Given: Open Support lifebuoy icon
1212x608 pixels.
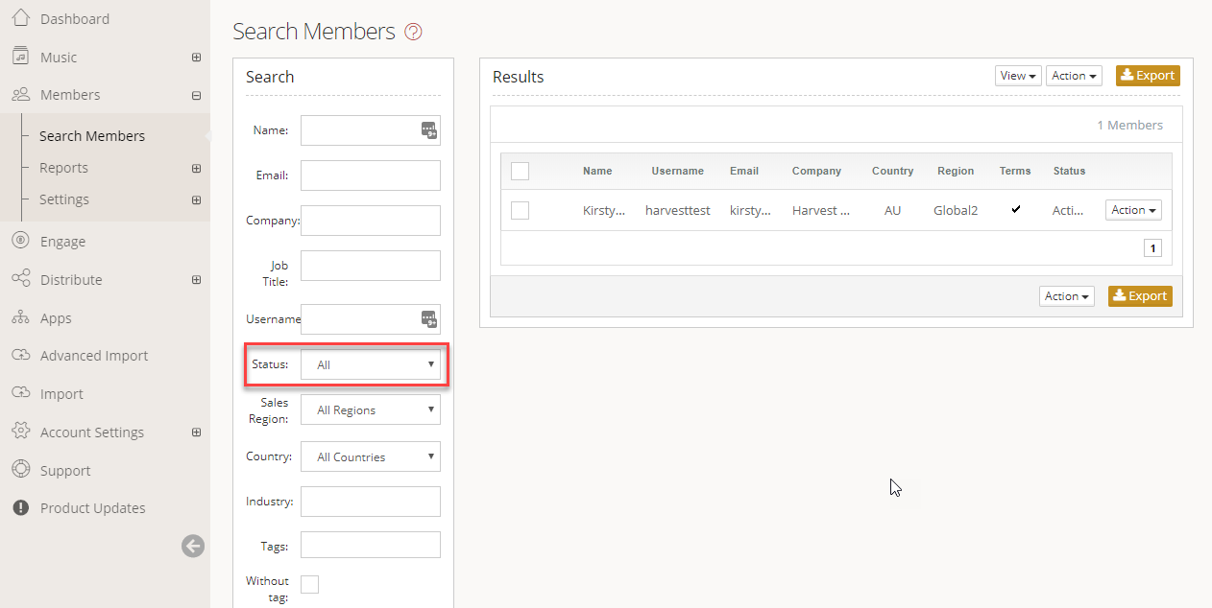Looking at the screenshot, I should pos(21,470).
